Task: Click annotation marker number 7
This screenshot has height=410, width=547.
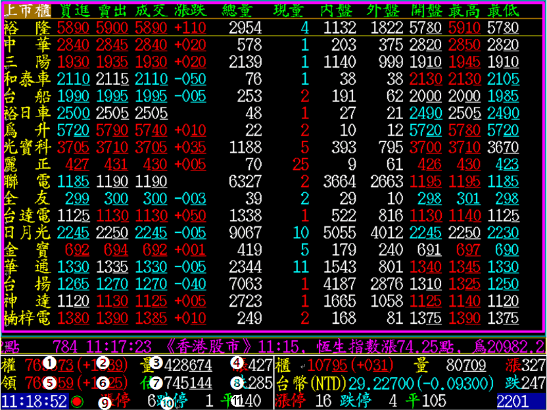Action: (x=156, y=382)
